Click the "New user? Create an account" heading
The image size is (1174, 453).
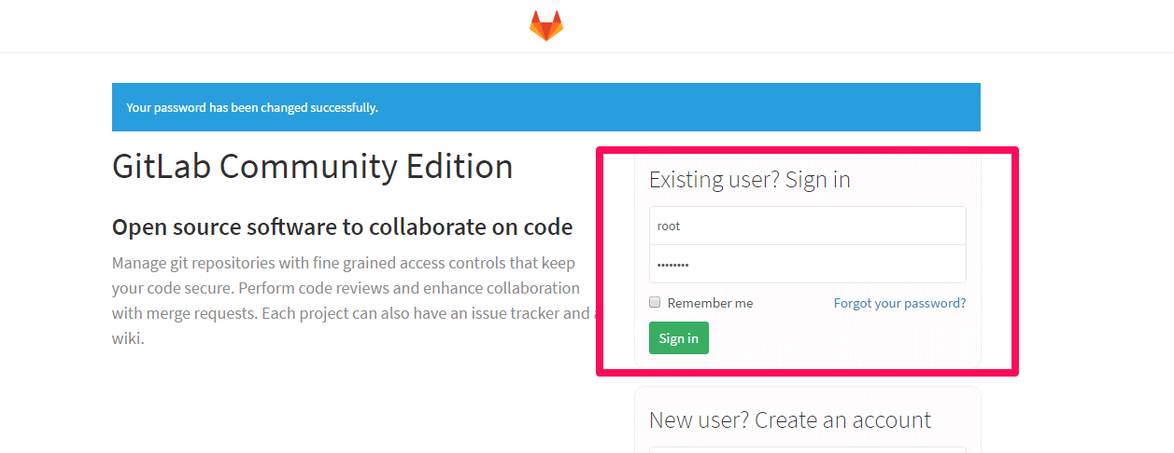pyautogui.click(x=789, y=419)
